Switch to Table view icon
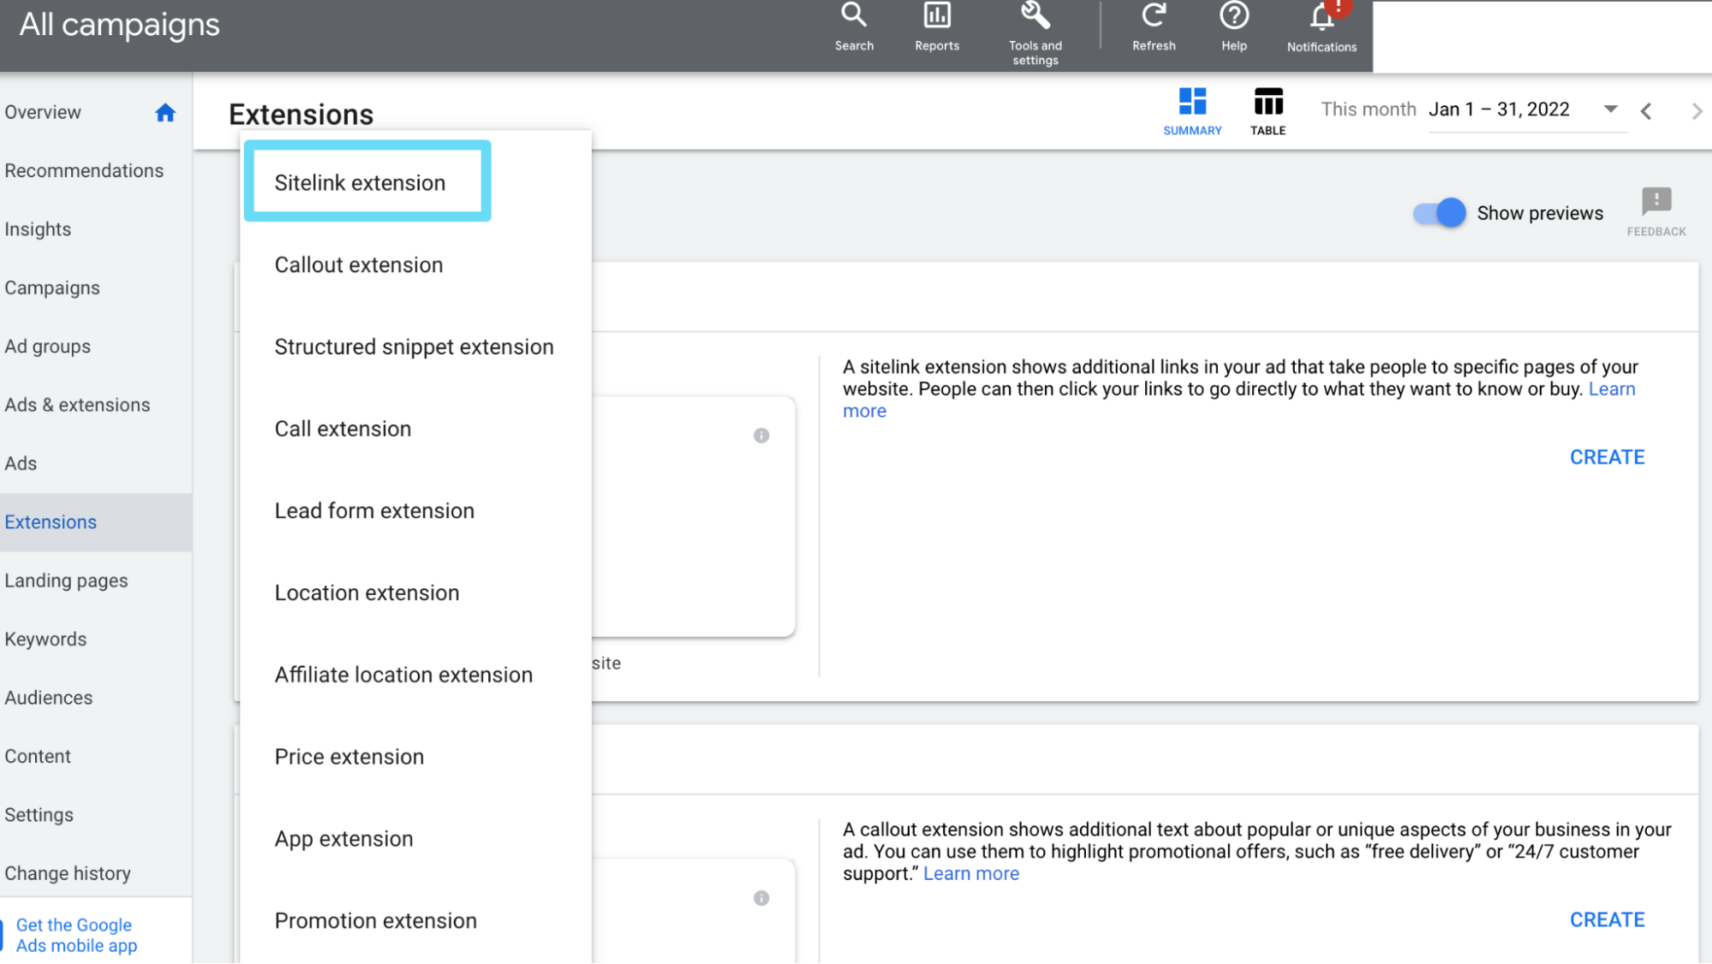This screenshot has height=964, width=1712. [1268, 101]
